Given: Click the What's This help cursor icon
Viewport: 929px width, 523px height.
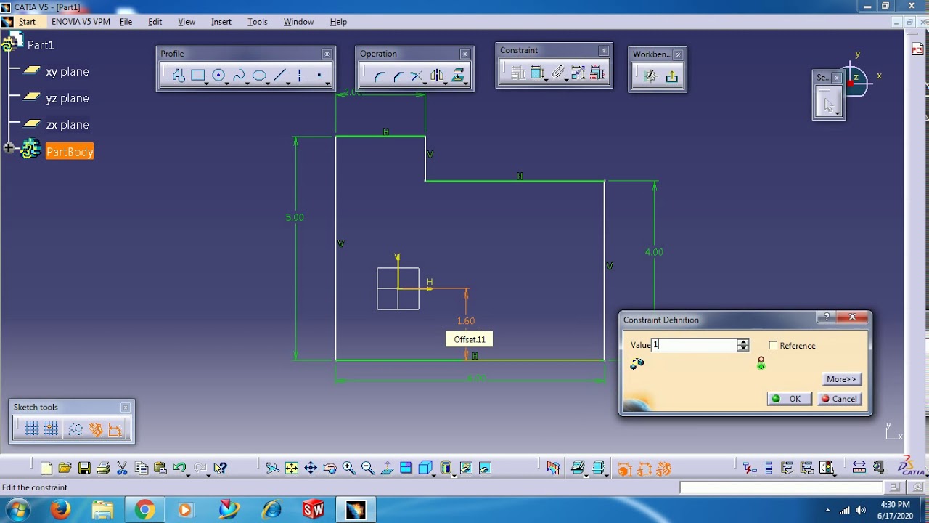Looking at the screenshot, I should click(221, 469).
